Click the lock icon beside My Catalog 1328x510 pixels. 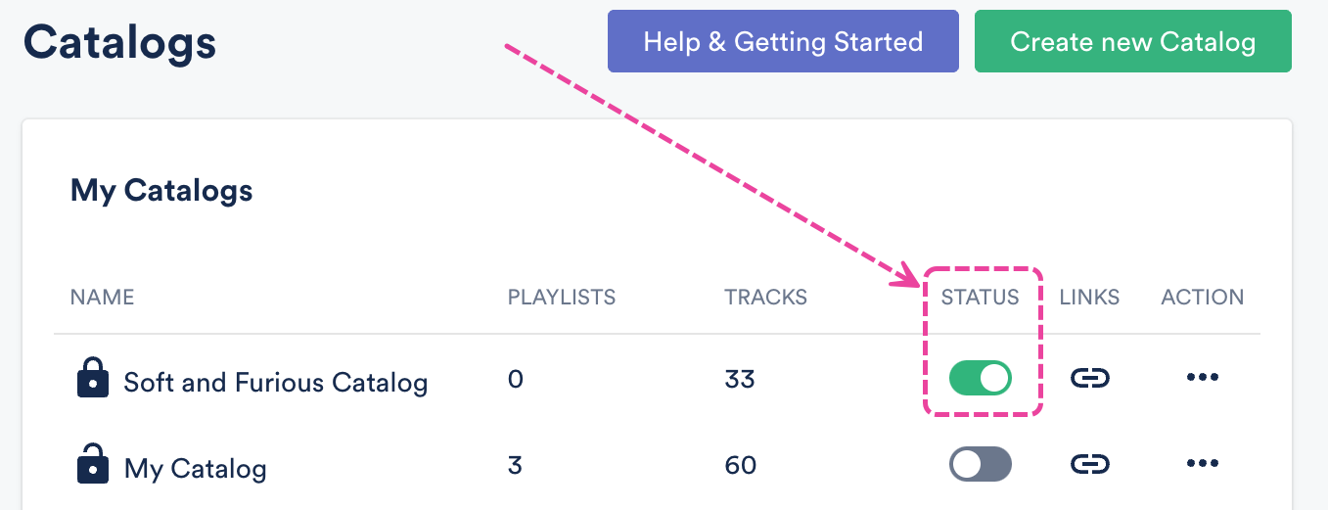[x=92, y=464]
